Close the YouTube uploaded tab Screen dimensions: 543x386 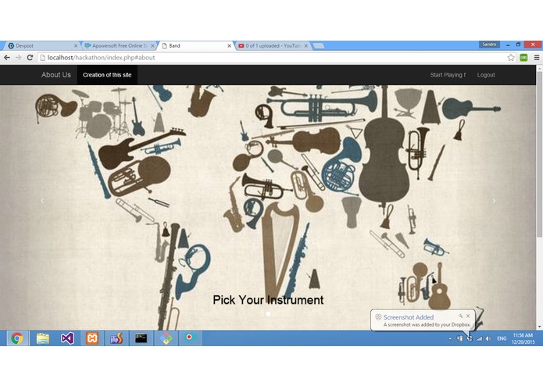pos(306,45)
